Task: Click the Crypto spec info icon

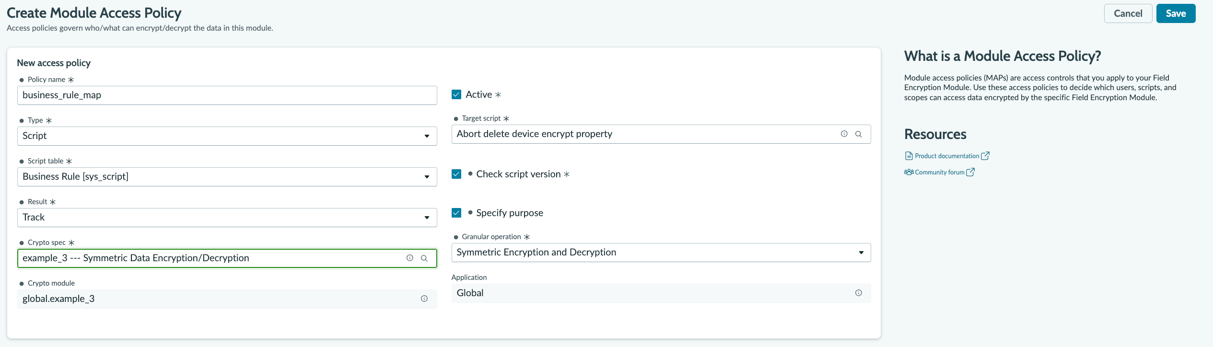Action: tap(410, 258)
